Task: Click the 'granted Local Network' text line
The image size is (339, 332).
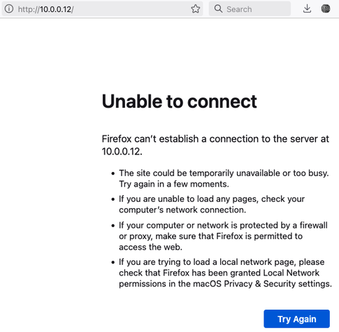Action: click(219, 273)
